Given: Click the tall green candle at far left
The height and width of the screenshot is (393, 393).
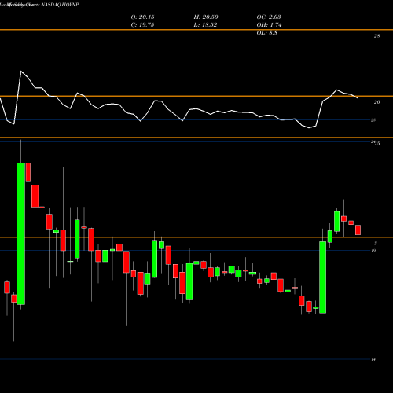Looking at the screenshot, I should click(21, 233).
